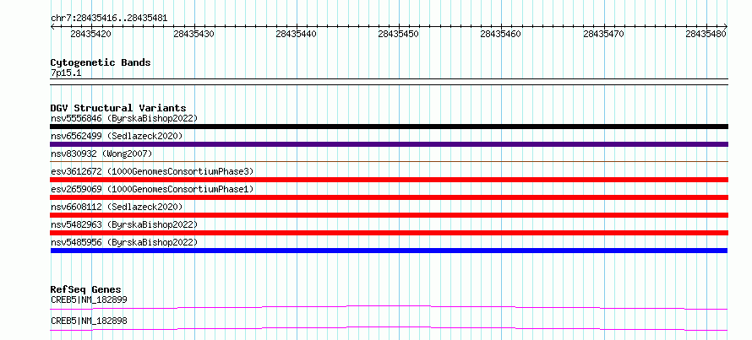
Task: Select the blue nsv5485956 variant bar
Action: click(x=389, y=251)
